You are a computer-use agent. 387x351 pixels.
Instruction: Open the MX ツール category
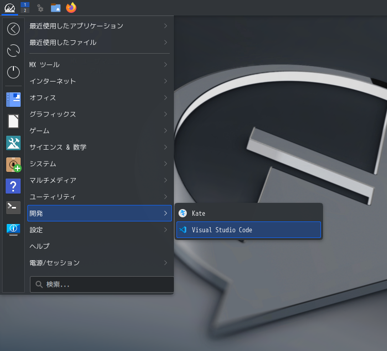100,65
